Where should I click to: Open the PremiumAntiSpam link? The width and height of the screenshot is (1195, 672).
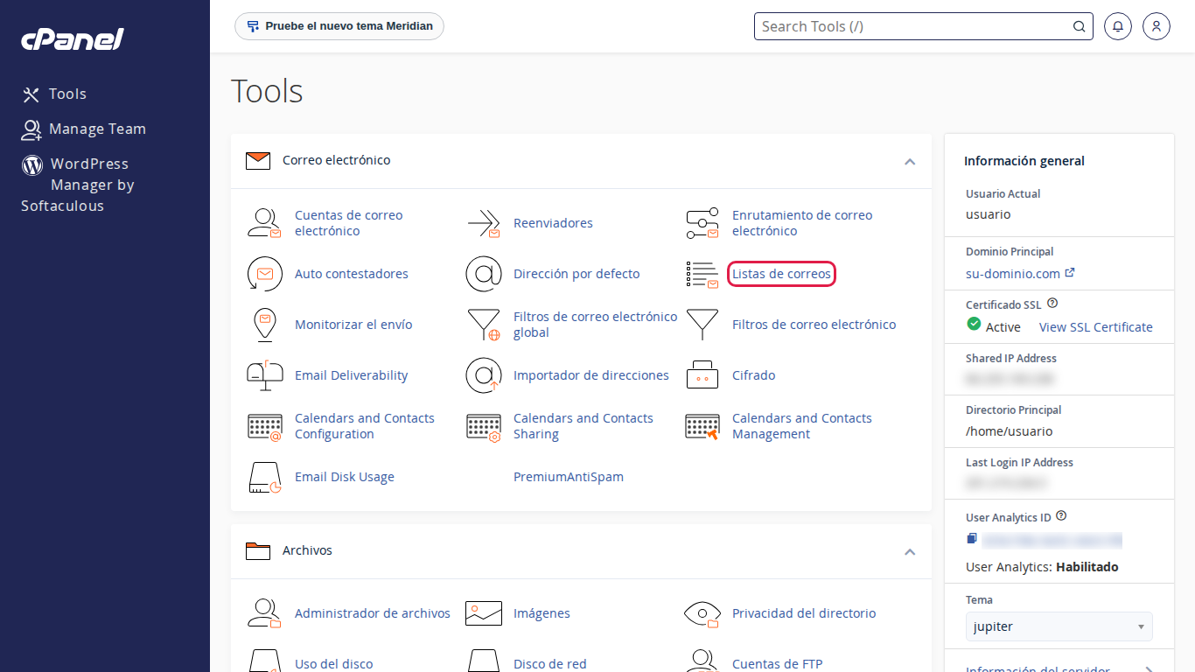click(x=569, y=477)
